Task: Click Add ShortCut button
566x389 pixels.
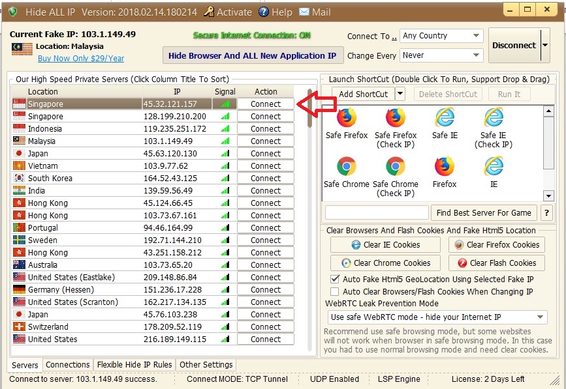Action: click(363, 94)
